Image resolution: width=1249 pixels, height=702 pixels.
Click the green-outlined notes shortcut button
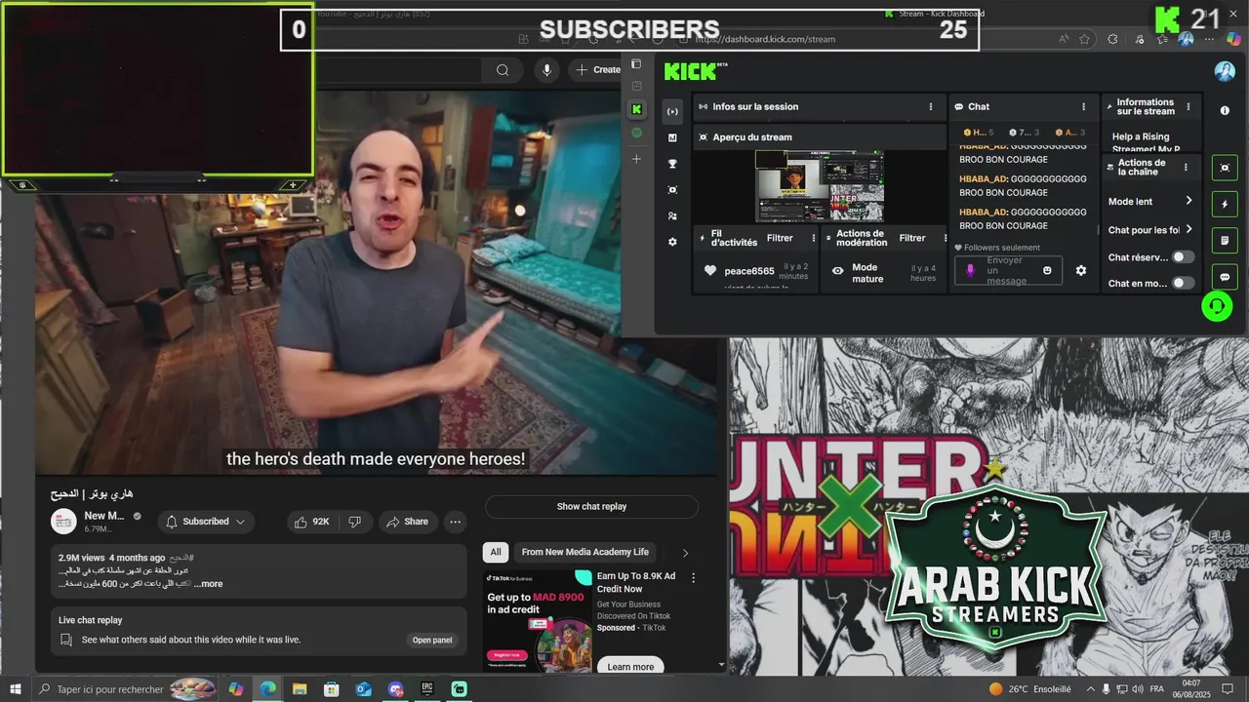coord(1225,240)
